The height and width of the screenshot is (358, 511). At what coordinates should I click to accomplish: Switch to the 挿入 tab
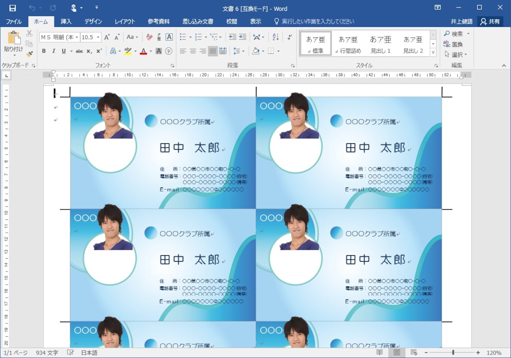pos(66,21)
